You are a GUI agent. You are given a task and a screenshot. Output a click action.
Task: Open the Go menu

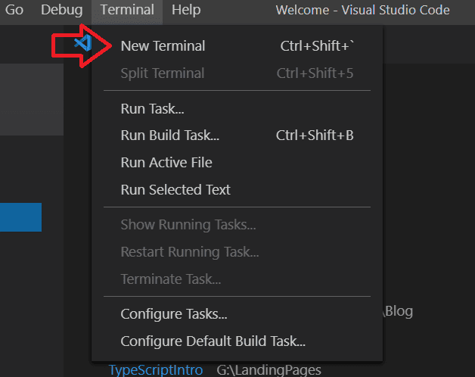tap(14, 10)
